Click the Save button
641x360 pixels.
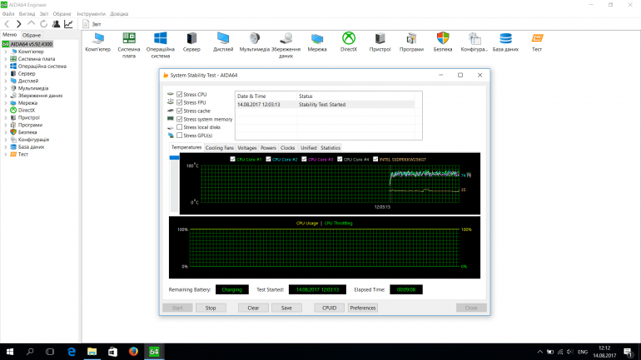286,308
